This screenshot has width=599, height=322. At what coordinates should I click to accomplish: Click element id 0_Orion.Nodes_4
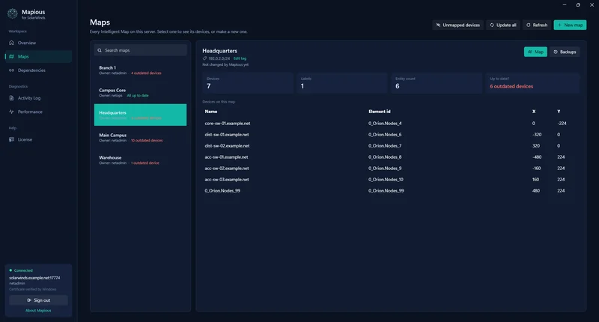(385, 124)
